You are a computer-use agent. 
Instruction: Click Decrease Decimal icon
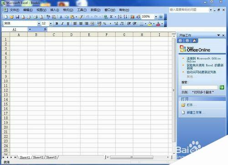point(122,24)
